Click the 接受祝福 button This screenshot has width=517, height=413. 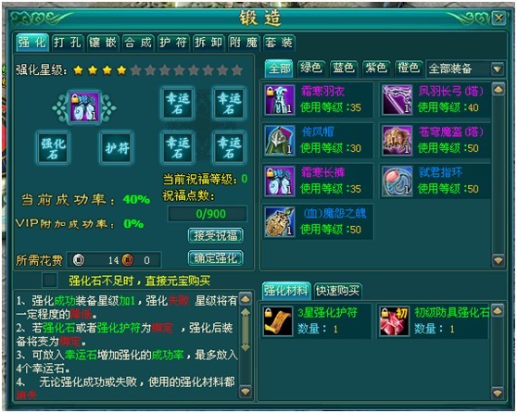216,236
